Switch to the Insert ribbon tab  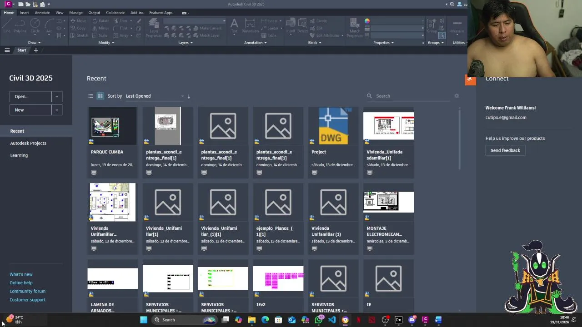[24, 13]
